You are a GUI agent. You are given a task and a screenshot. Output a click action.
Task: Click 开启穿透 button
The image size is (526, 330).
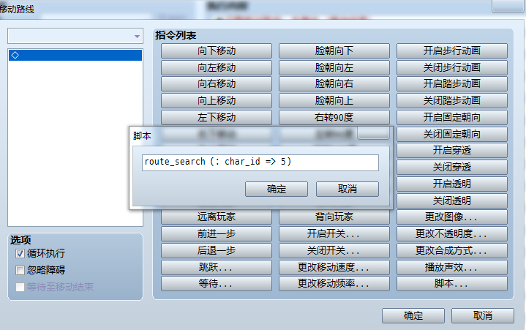[452, 151]
